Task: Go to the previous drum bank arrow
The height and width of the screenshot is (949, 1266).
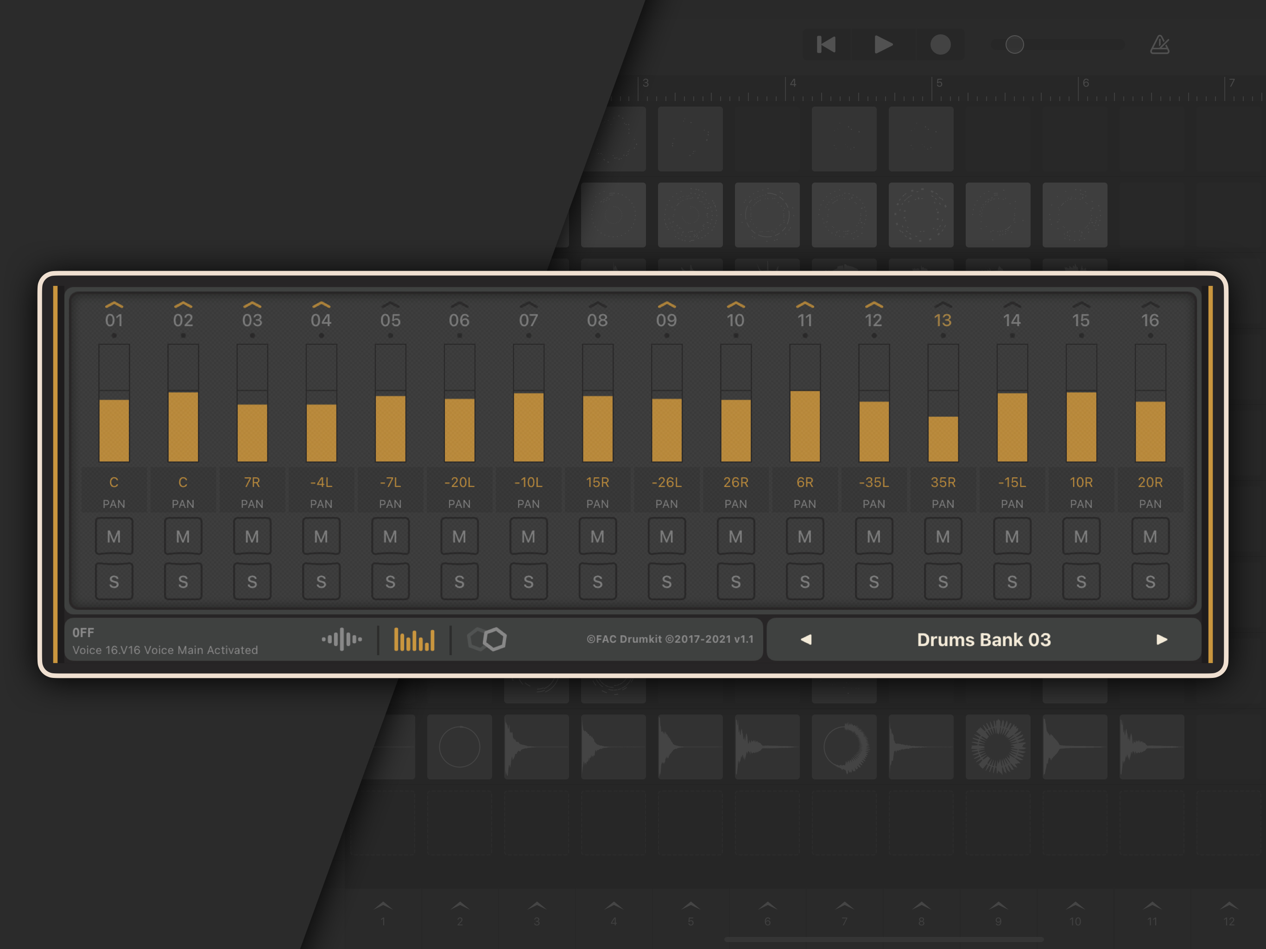Action: (x=806, y=639)
